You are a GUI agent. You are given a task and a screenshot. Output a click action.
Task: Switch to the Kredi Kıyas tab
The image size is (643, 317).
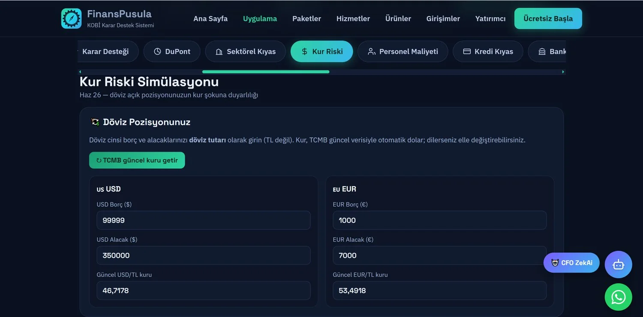tap(488, 51)
